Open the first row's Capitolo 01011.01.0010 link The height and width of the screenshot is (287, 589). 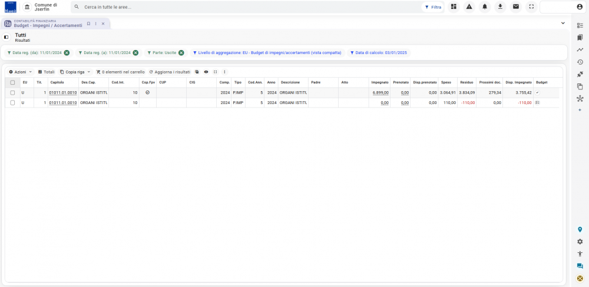pyautogui.click(x=63, y=92)
